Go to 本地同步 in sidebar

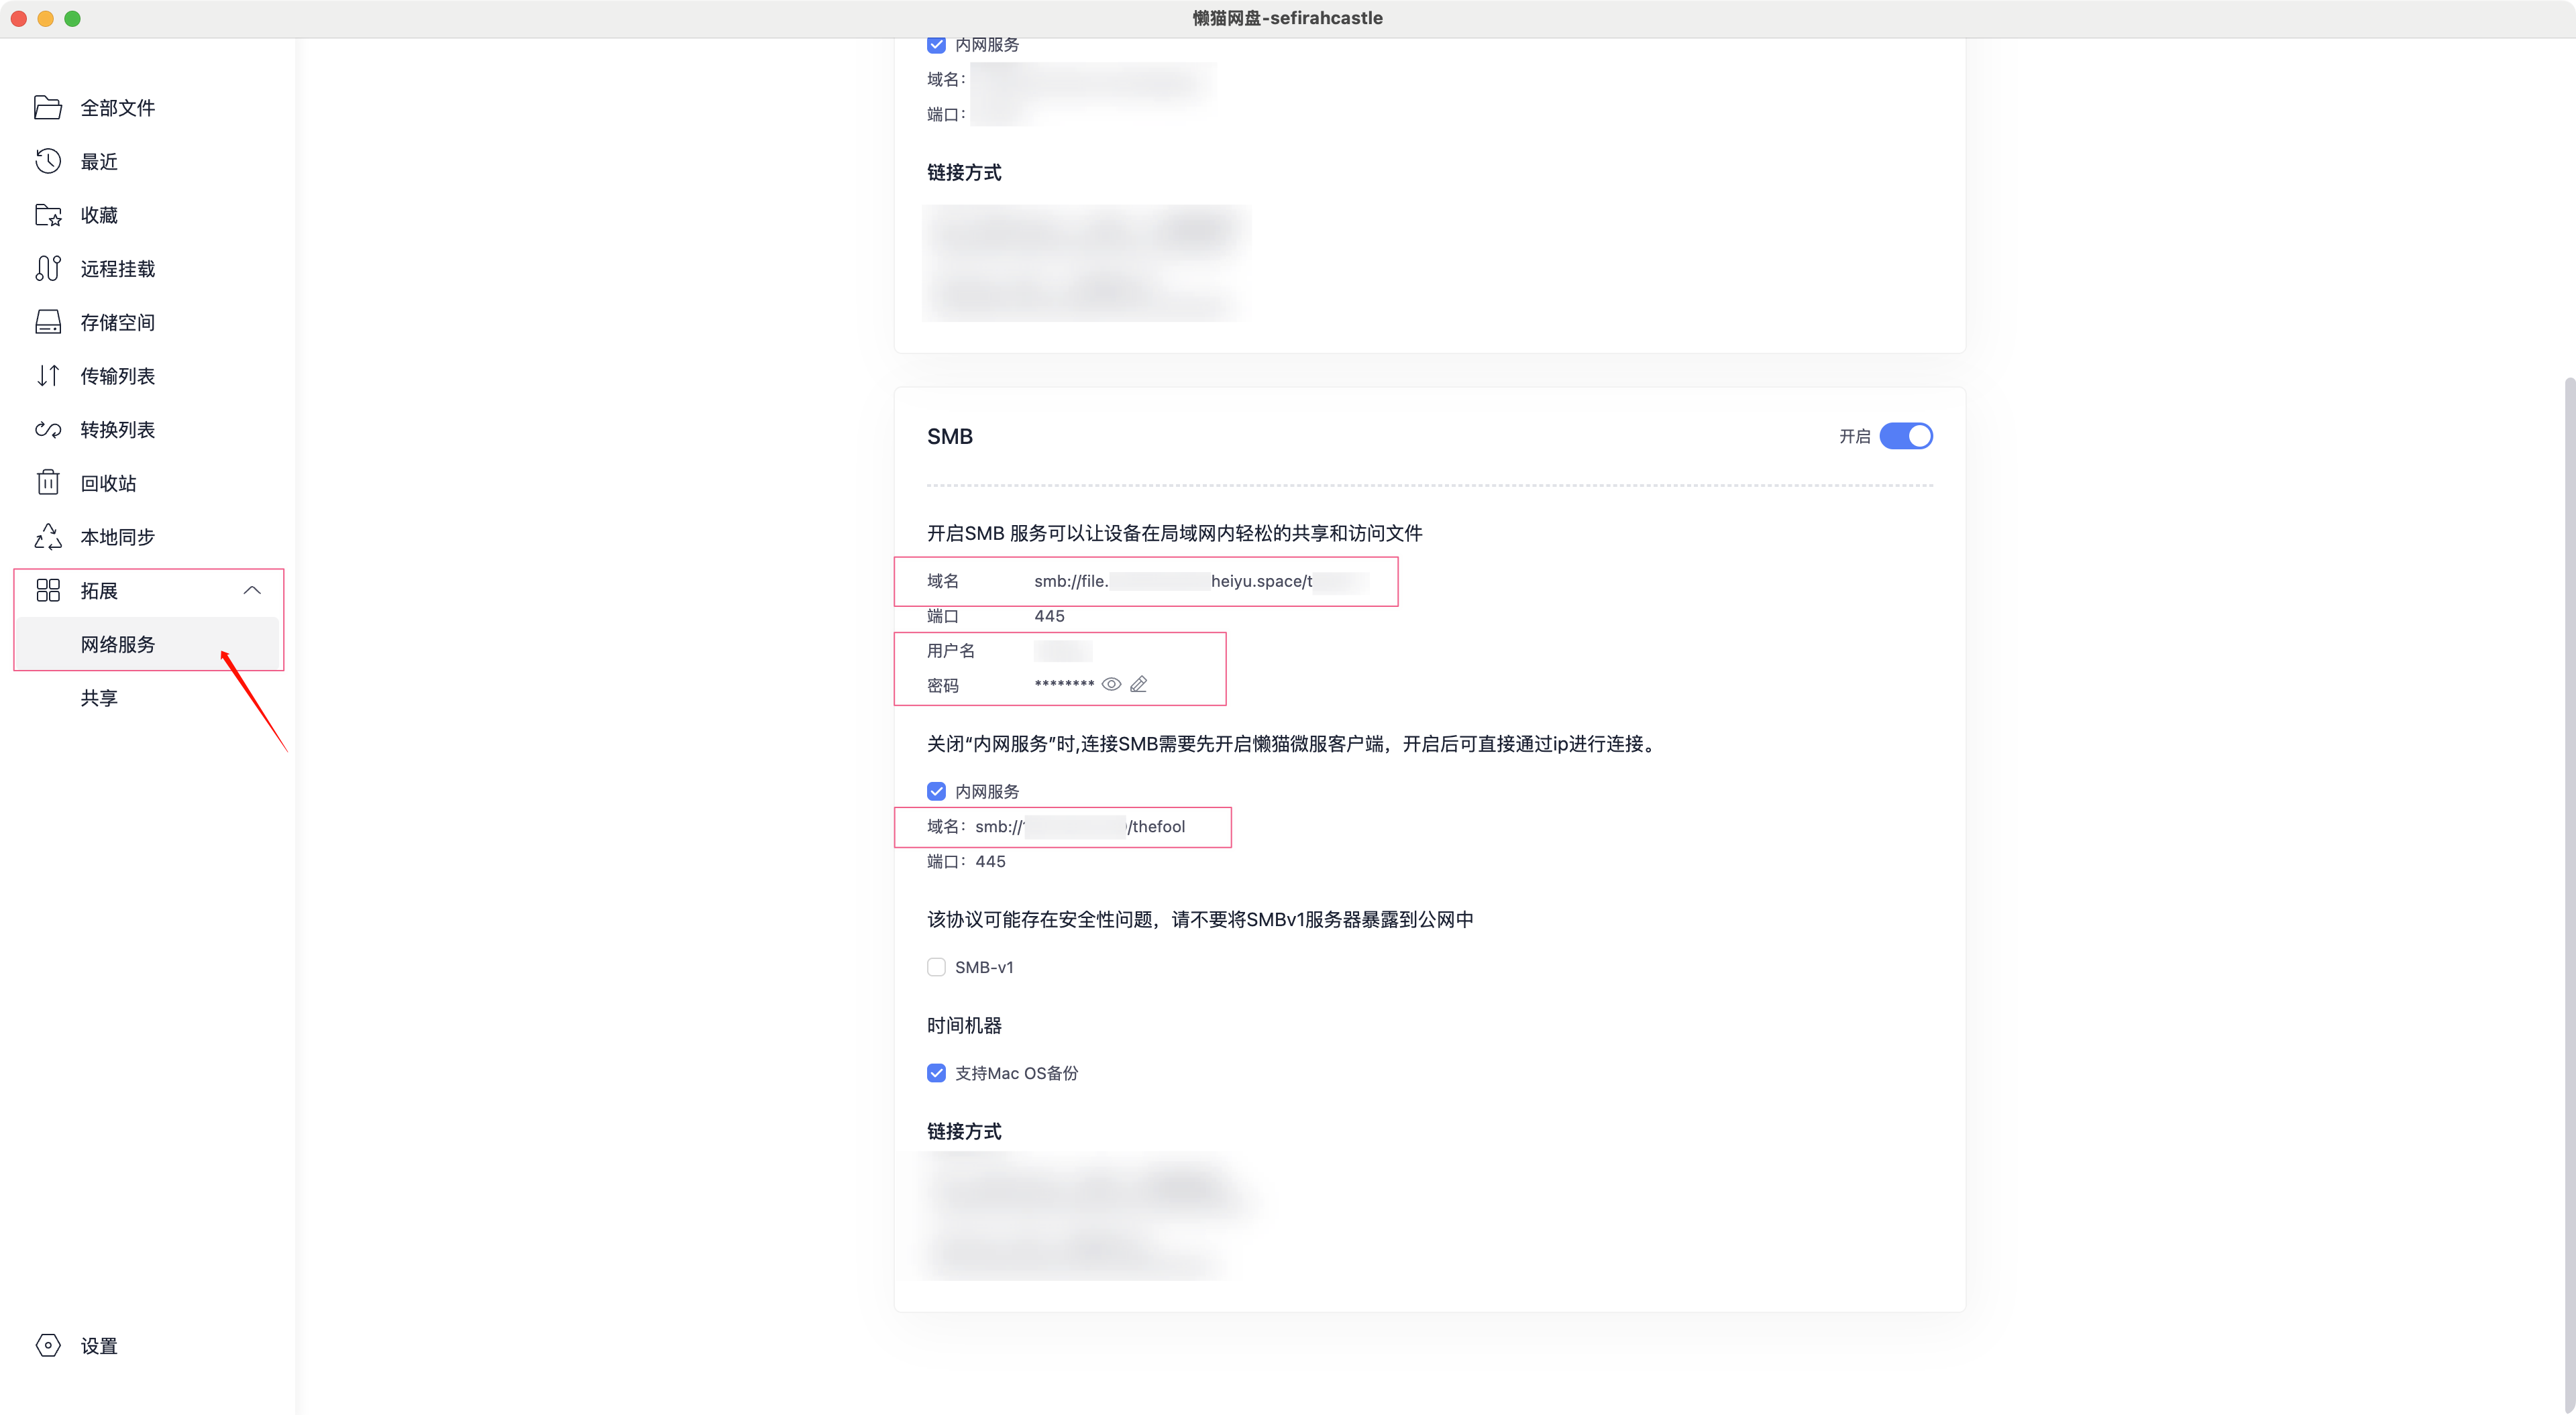point(118,537)
